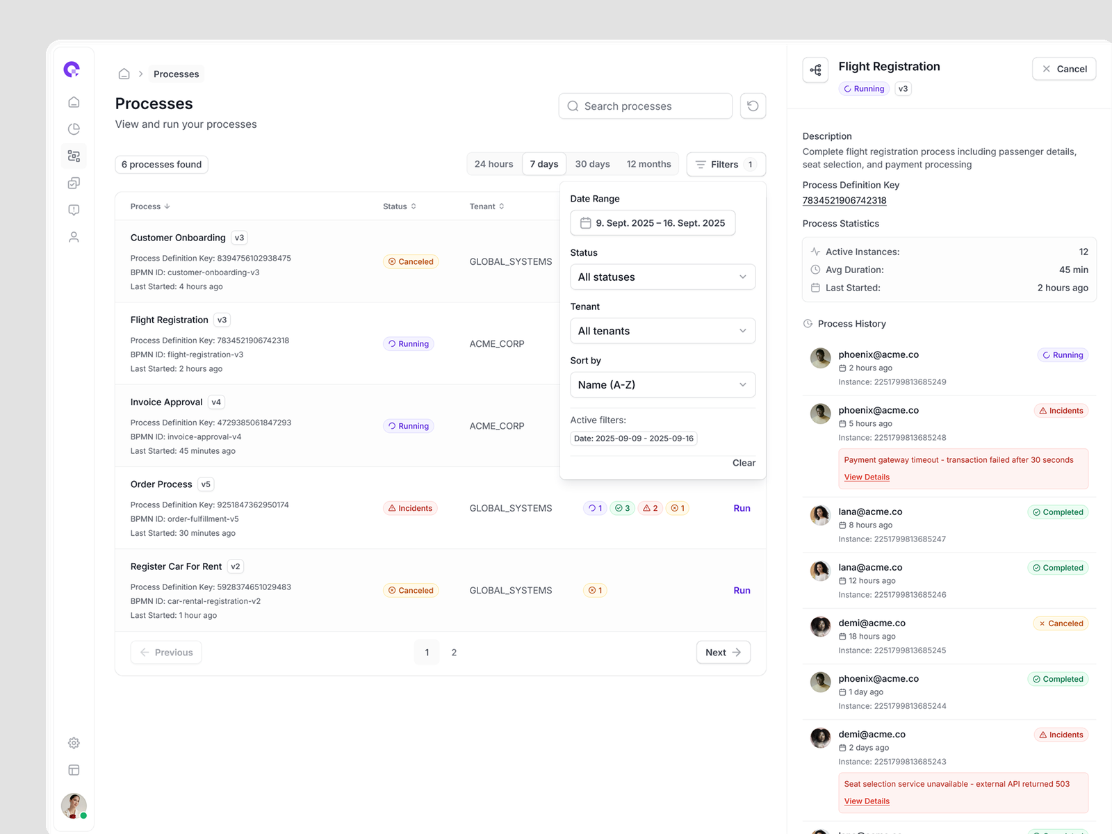Click the reset refresh icon beside search
The image size is (1112, 834).
(x=753, y=106)
